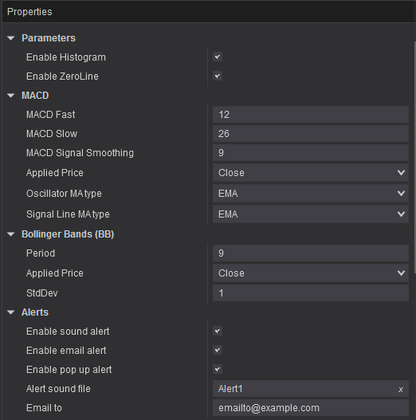Screen dimensions: 416x420
Task: Disable the Enable sound alert checkbox
Action: coord(218,331)
